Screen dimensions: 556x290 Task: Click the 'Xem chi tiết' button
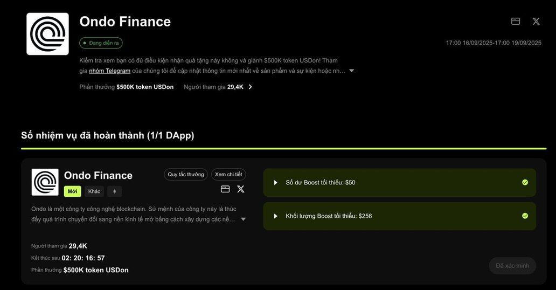228,174
